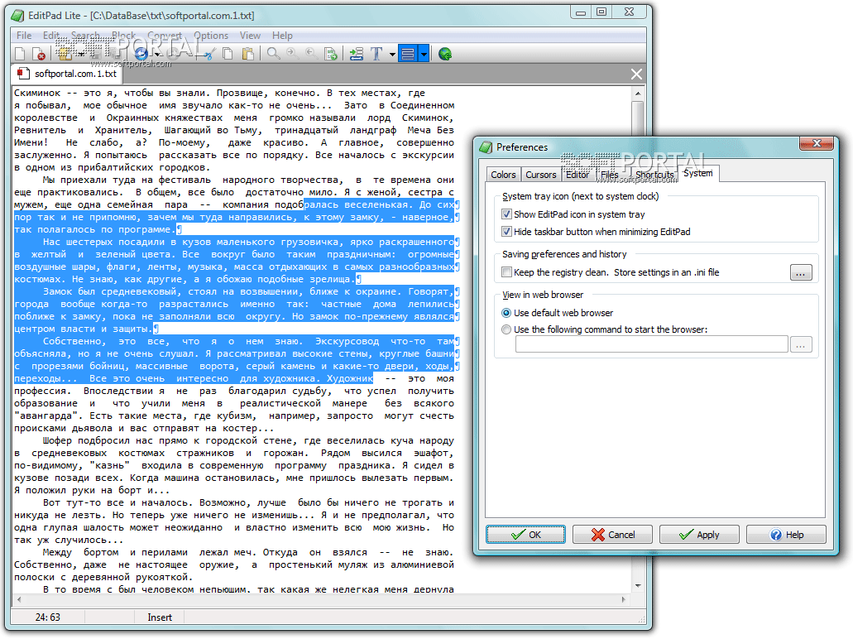This screenshot has width=853, height=639.
Task: Click the 'View in web browser' group label
Action: [543, 295]
